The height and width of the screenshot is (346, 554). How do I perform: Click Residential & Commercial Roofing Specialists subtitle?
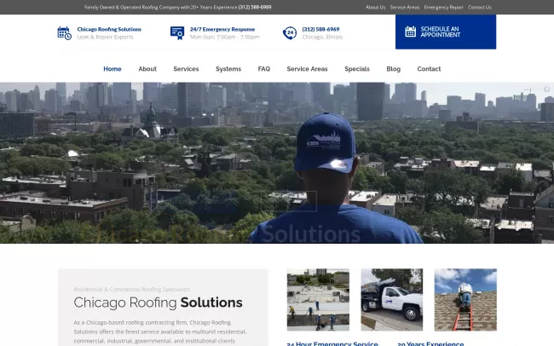pos(132,290)
